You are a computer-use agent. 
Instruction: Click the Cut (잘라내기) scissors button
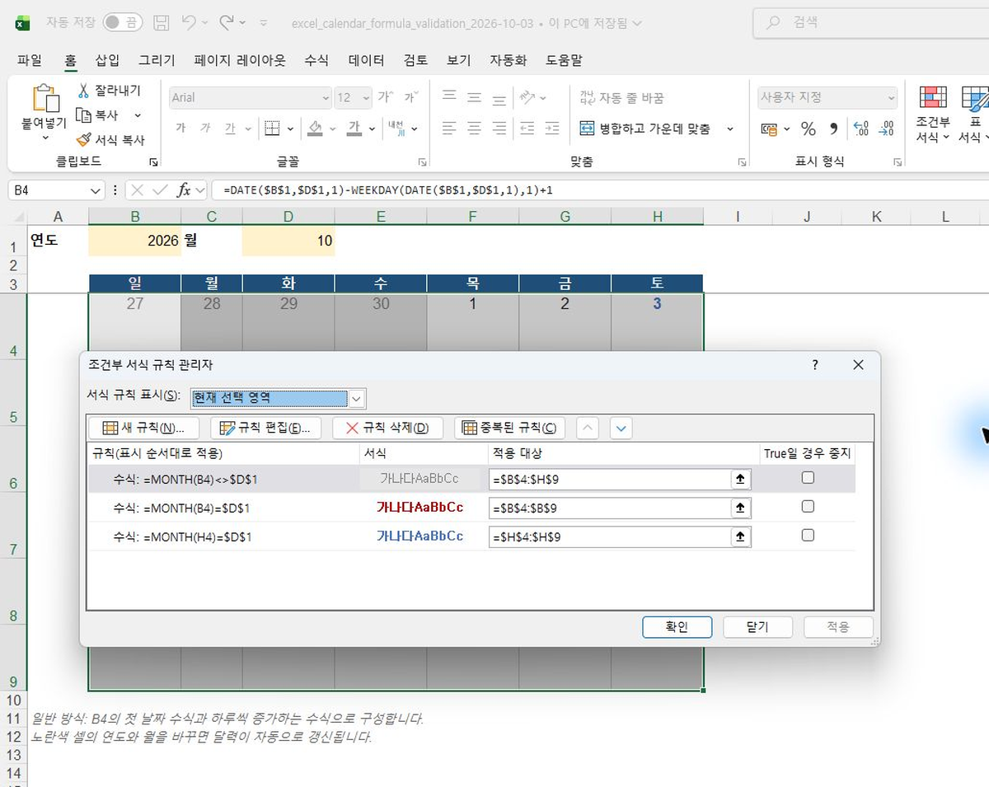[109, 91]
